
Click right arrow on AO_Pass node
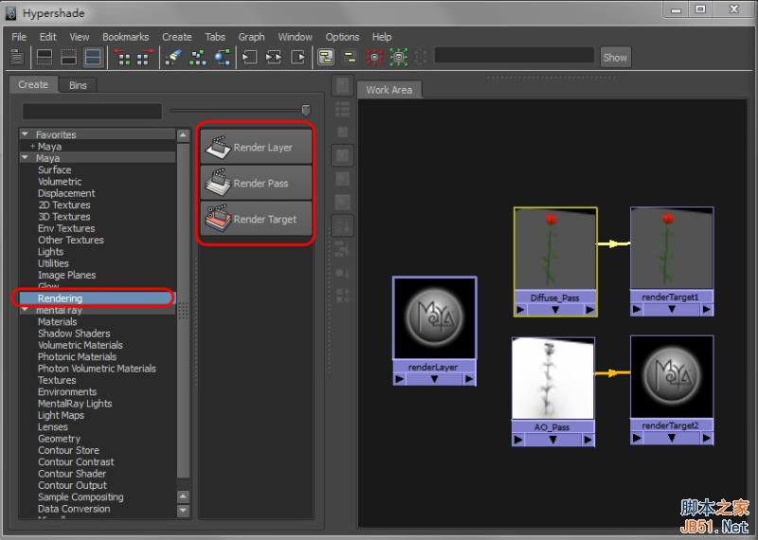tap(587, 440)
